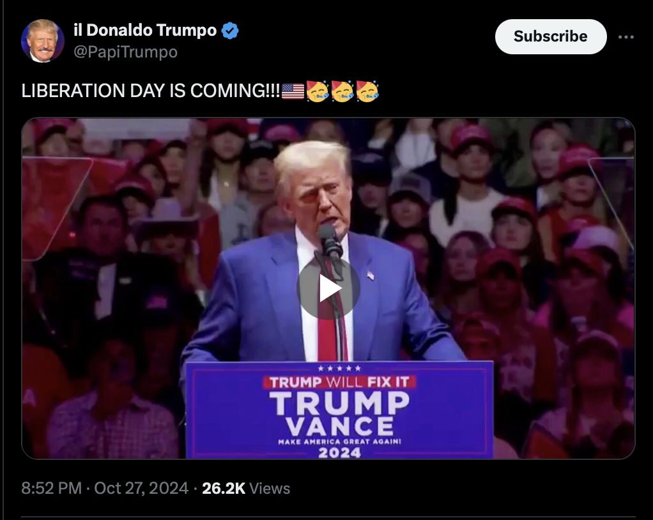Open the il Donaldo Trumpo profile avatar

pyautogui.click(x=42, y=41)
